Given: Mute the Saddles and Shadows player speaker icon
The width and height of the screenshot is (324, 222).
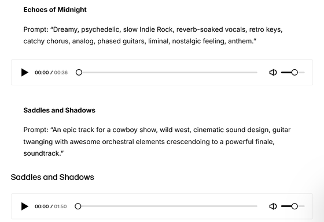Looking at the screenshot, I should pyautogui.click(x=273, y=206).
